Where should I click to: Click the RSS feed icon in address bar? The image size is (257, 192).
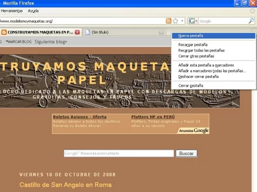169,21
